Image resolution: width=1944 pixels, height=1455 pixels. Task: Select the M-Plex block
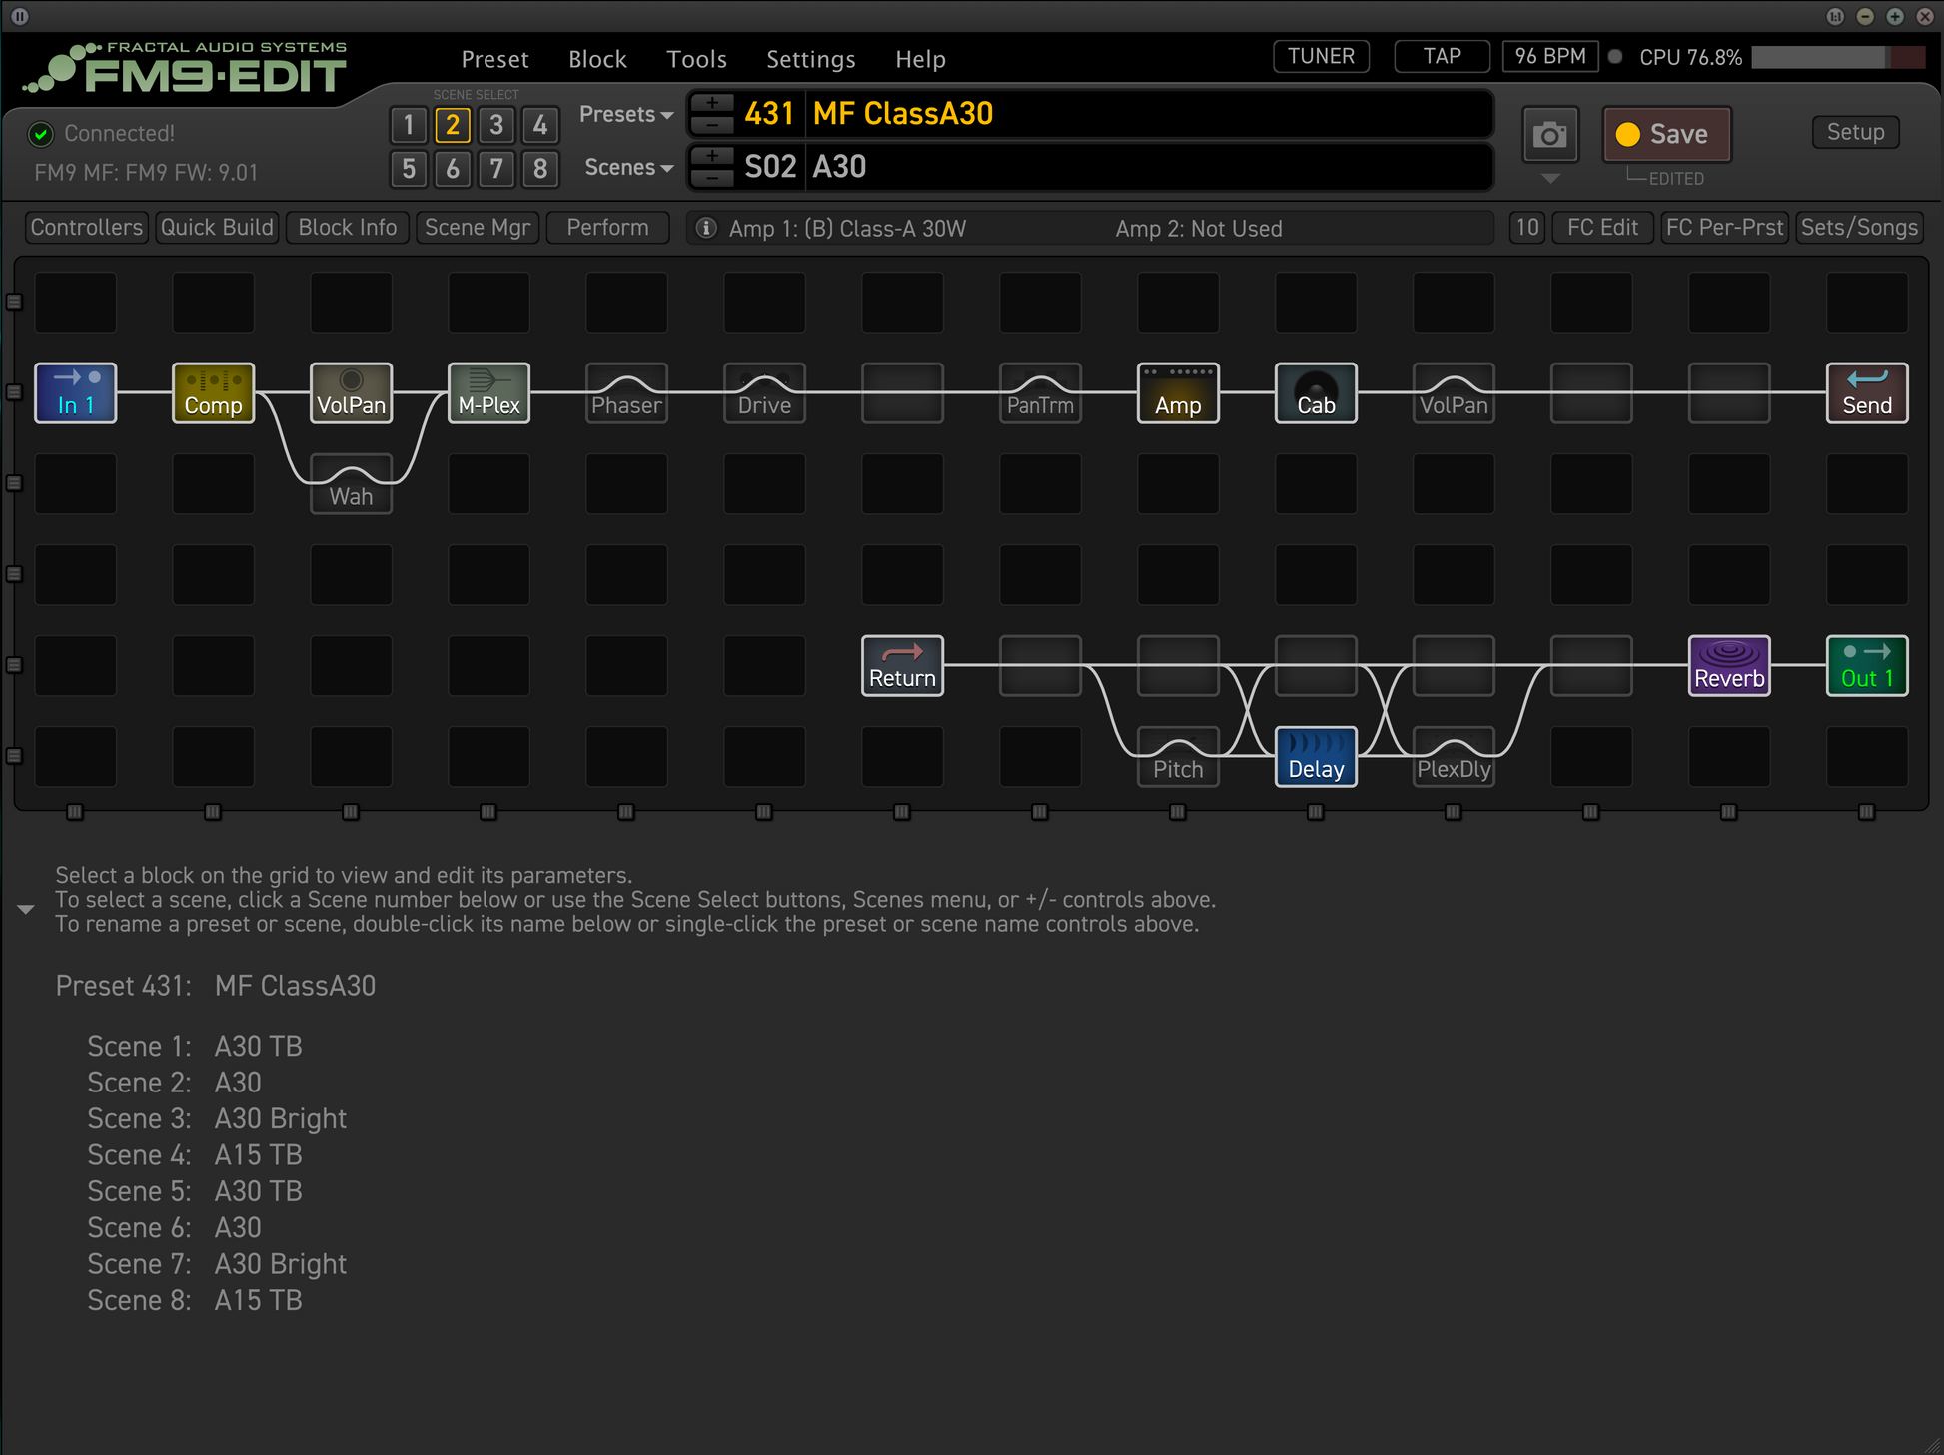488,392
